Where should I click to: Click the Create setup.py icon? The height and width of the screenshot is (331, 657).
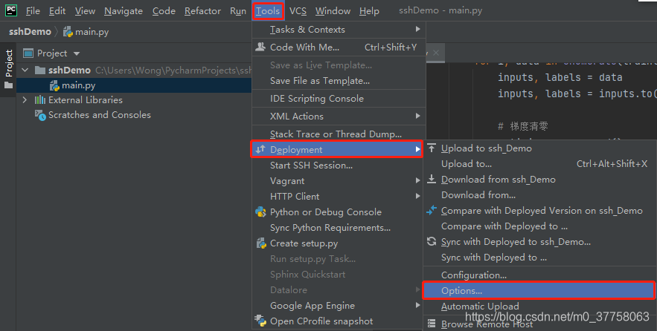click(x=261, y=243)
